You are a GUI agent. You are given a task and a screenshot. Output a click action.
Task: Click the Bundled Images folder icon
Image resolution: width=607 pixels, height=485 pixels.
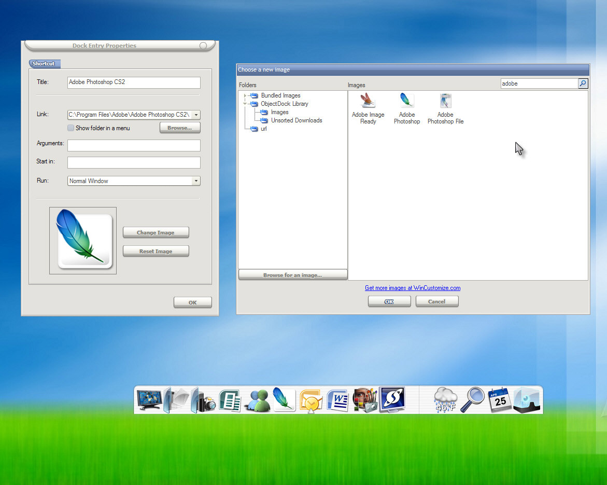(x=255, y=95)
